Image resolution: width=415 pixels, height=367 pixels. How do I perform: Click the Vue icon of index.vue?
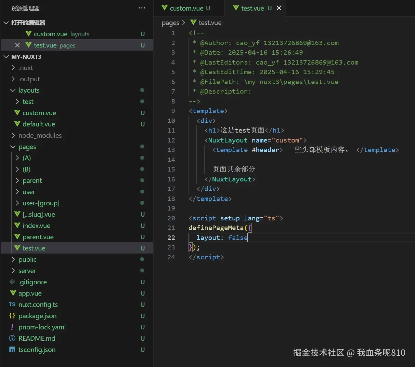(x=17, y=226)
